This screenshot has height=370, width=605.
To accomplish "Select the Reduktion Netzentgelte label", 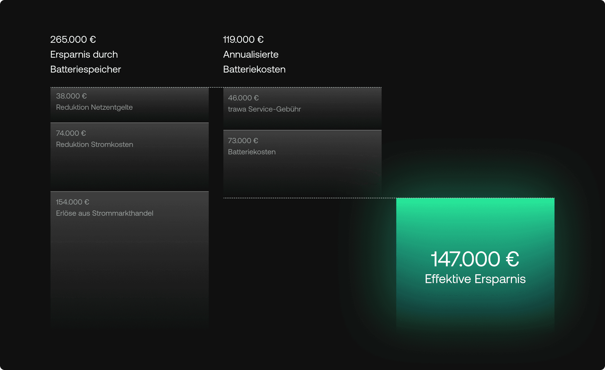I will click(x=94, y=107).
